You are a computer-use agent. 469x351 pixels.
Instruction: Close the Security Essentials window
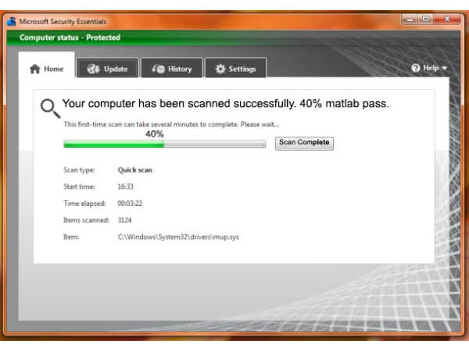coord(447,19)
